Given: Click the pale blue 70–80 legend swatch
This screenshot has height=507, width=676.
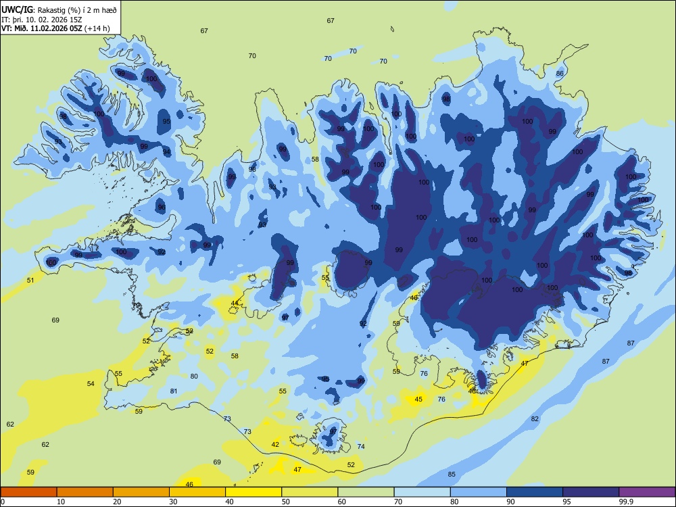Looking at the screenshot, I should pyautogui.click(x=422, y=492).
